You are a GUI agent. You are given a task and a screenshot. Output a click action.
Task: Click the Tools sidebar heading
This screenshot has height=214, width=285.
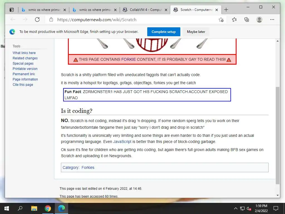coord(16,46)
